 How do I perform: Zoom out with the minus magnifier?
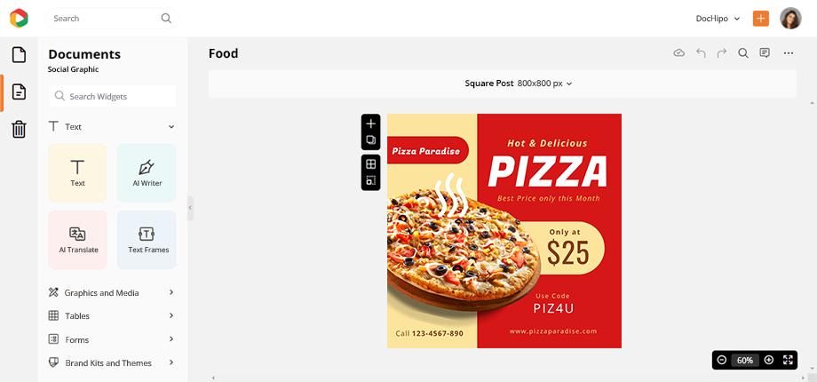coord(722,360)
